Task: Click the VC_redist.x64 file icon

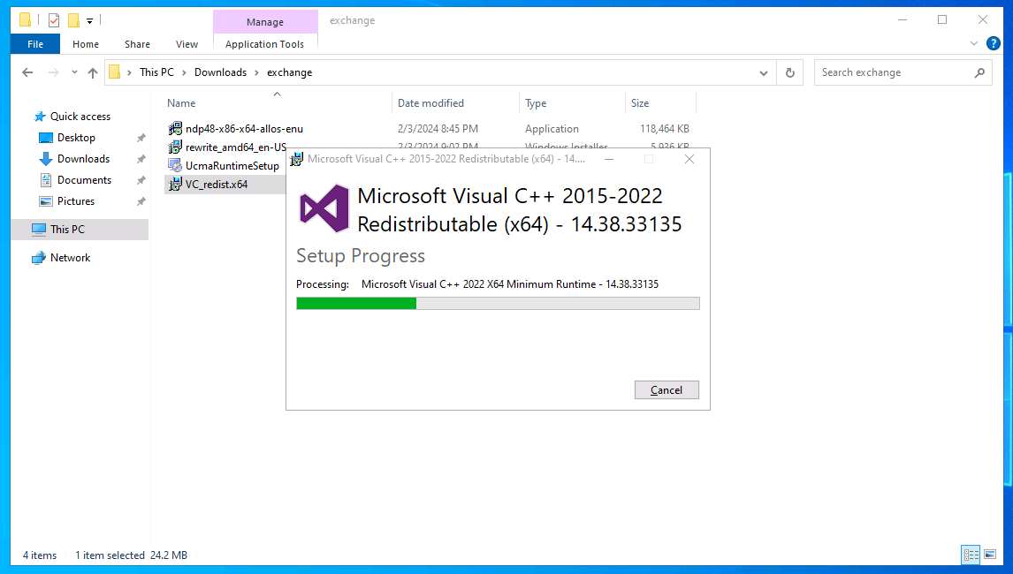Action: click(x=175, y=185)
